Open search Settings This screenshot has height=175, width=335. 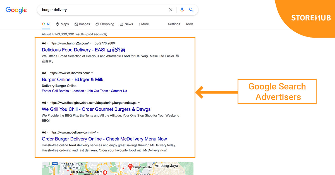[174, 24]
